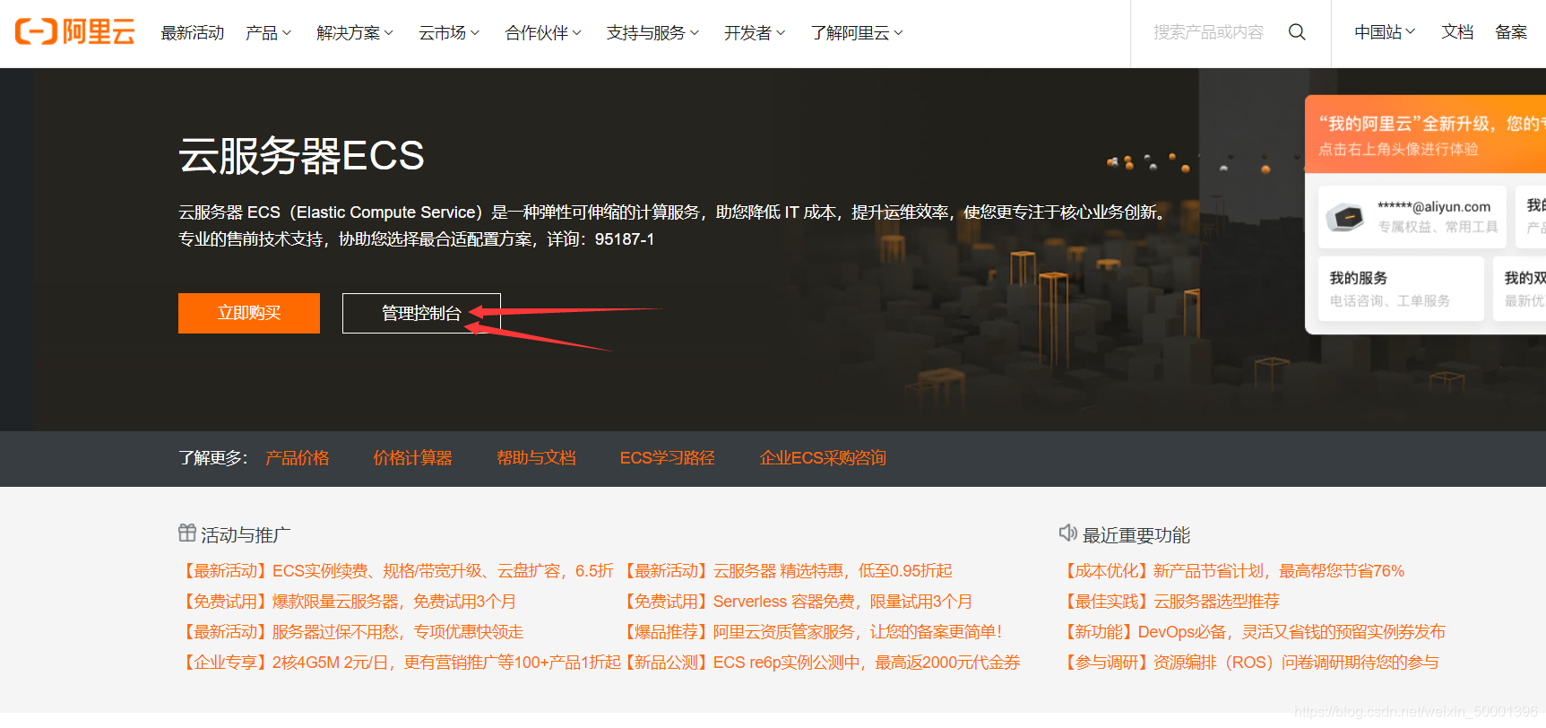
Task: Open 备案 in the top bar
Action: [1511, 32]
